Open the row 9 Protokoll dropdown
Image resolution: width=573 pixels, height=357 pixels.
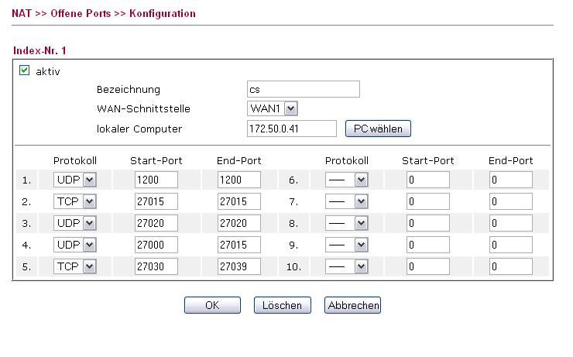(x=346, y=245)
